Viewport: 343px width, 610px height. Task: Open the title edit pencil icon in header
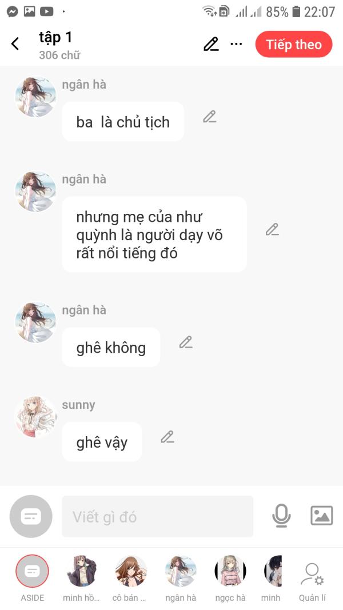pos(211,45)
